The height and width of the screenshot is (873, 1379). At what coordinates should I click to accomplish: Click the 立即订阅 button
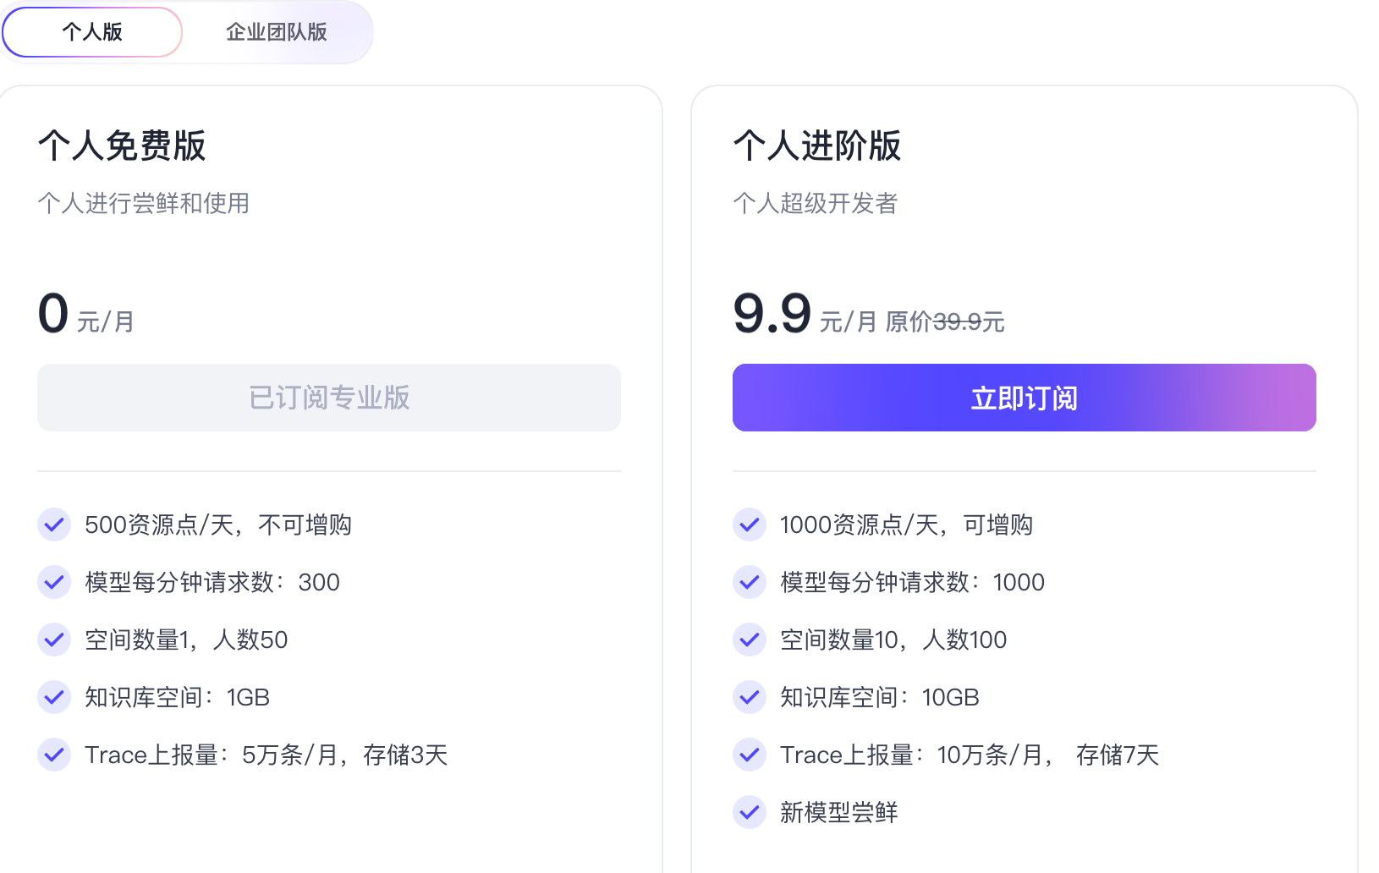coord(1024,398)
